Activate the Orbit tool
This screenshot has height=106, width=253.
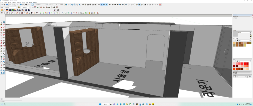tap(1, 57)
